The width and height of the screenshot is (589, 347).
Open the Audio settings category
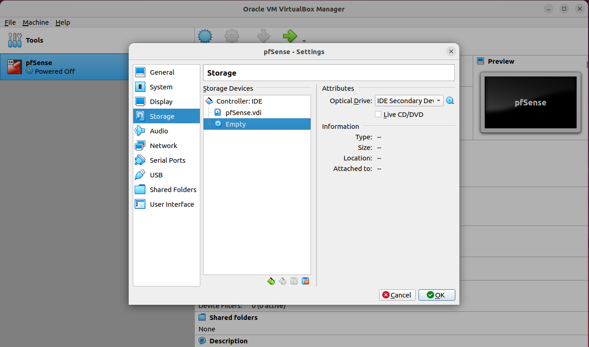click(166, 131)
